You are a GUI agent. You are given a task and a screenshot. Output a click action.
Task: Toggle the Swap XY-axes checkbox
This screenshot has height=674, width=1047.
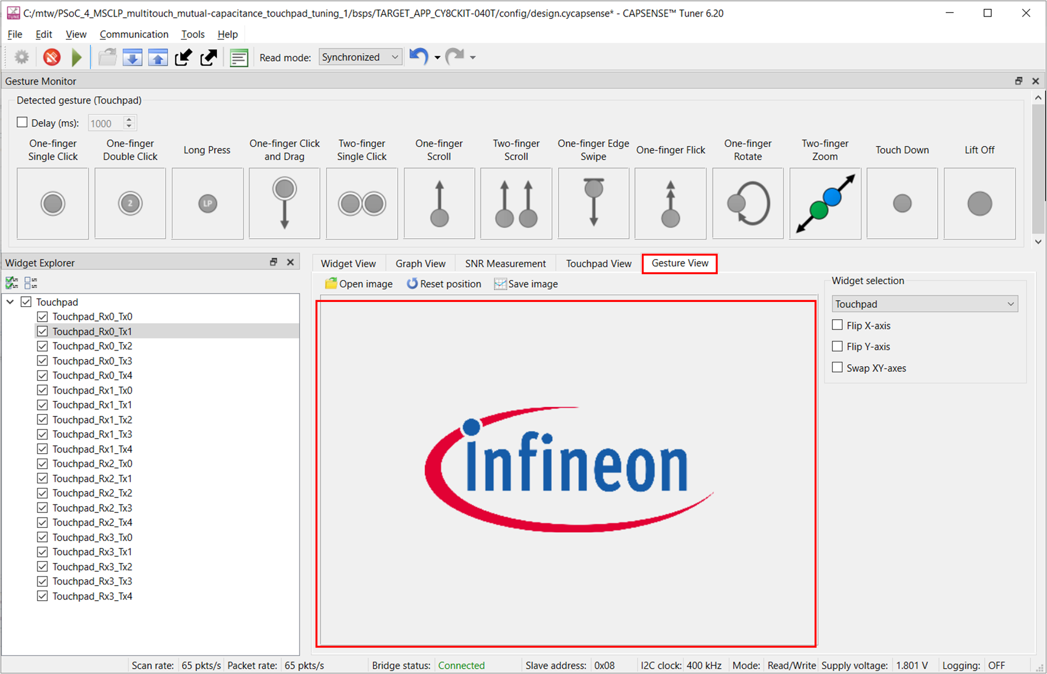click(x=837, y=367)
